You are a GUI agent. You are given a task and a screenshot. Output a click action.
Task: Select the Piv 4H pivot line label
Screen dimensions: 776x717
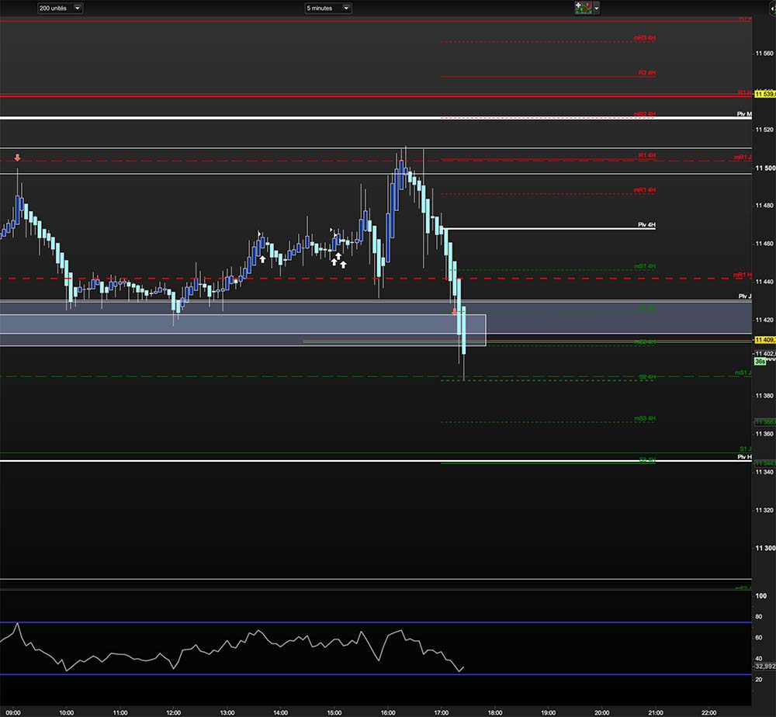646,225
